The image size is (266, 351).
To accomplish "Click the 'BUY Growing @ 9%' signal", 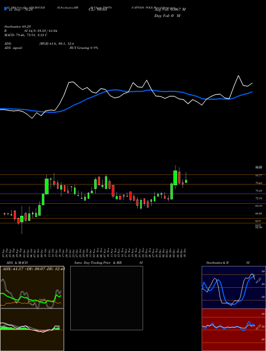I will [84, 48].
